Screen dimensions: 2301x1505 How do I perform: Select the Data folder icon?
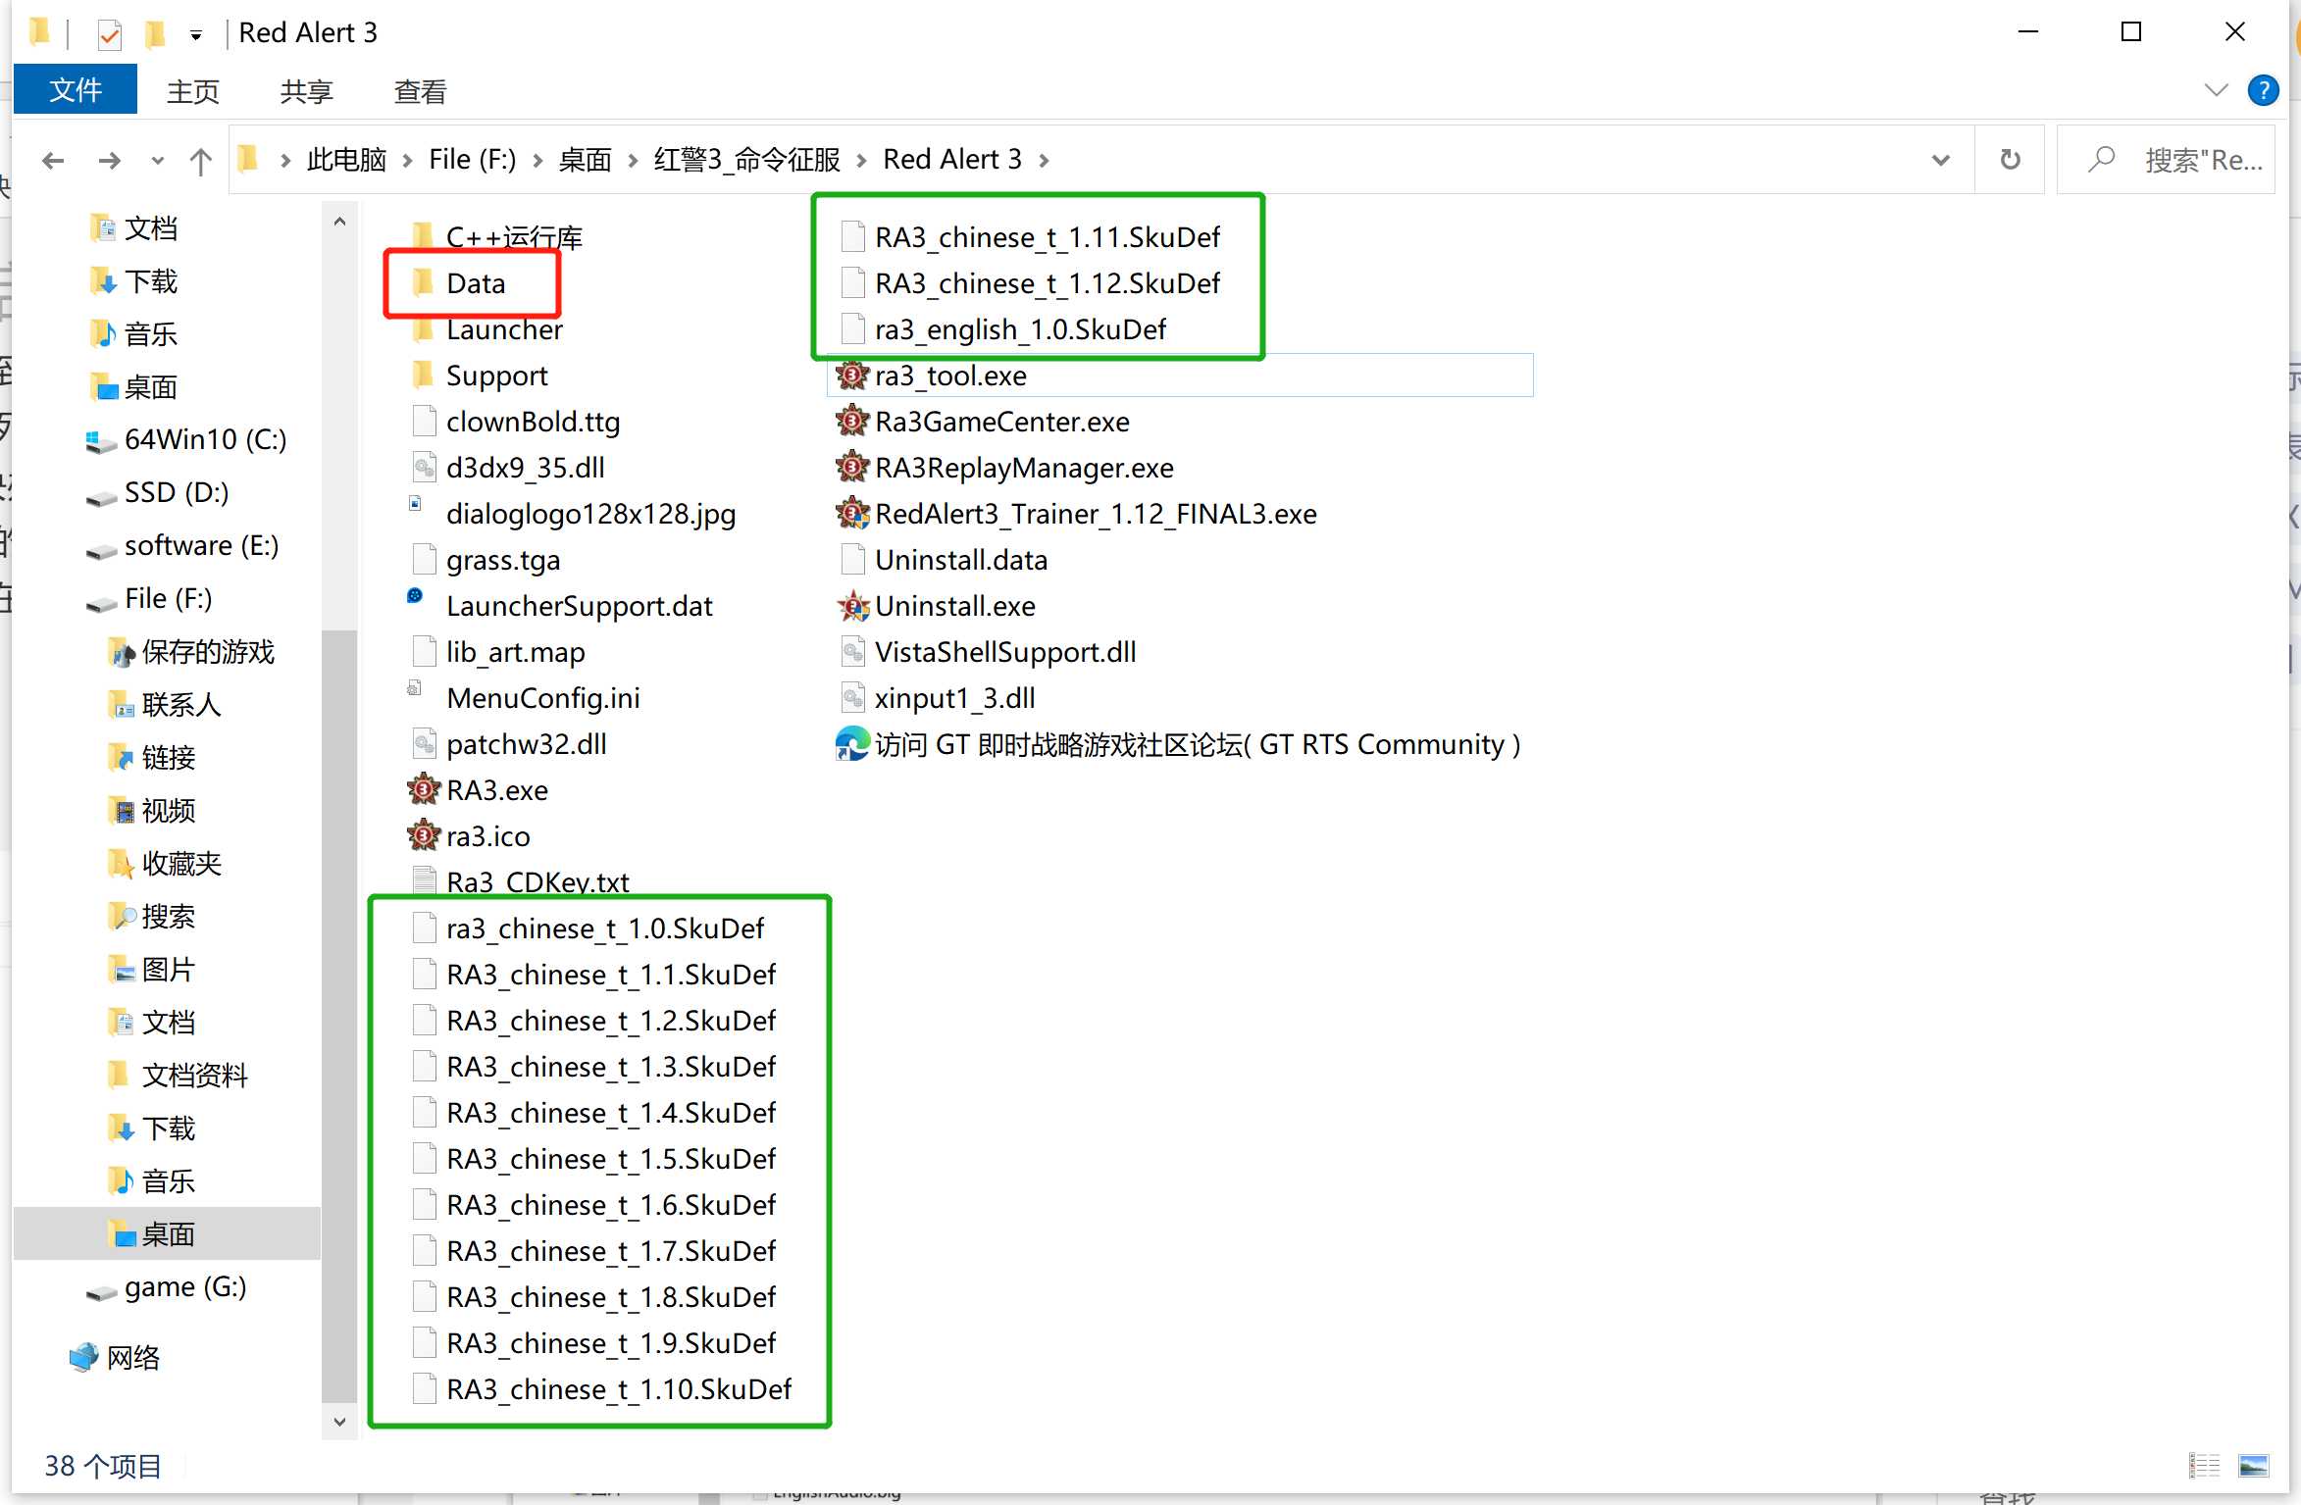(424, 282)
